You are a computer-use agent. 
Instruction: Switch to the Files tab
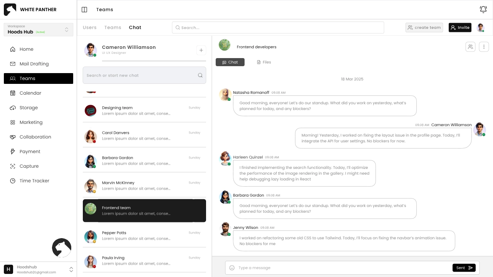264,62
